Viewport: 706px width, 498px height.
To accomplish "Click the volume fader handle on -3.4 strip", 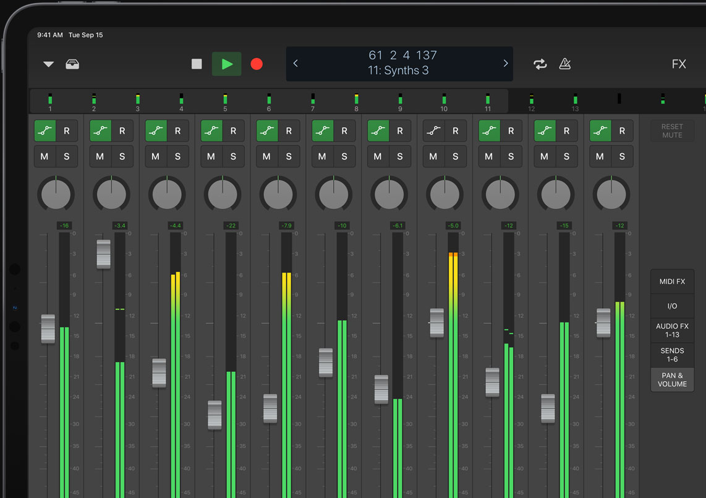I will (104, 254).
